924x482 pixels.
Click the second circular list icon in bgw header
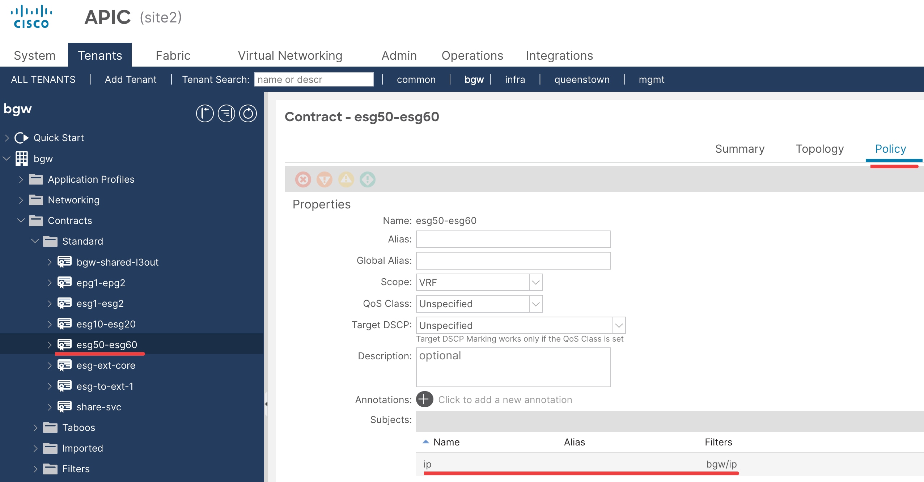226,114
